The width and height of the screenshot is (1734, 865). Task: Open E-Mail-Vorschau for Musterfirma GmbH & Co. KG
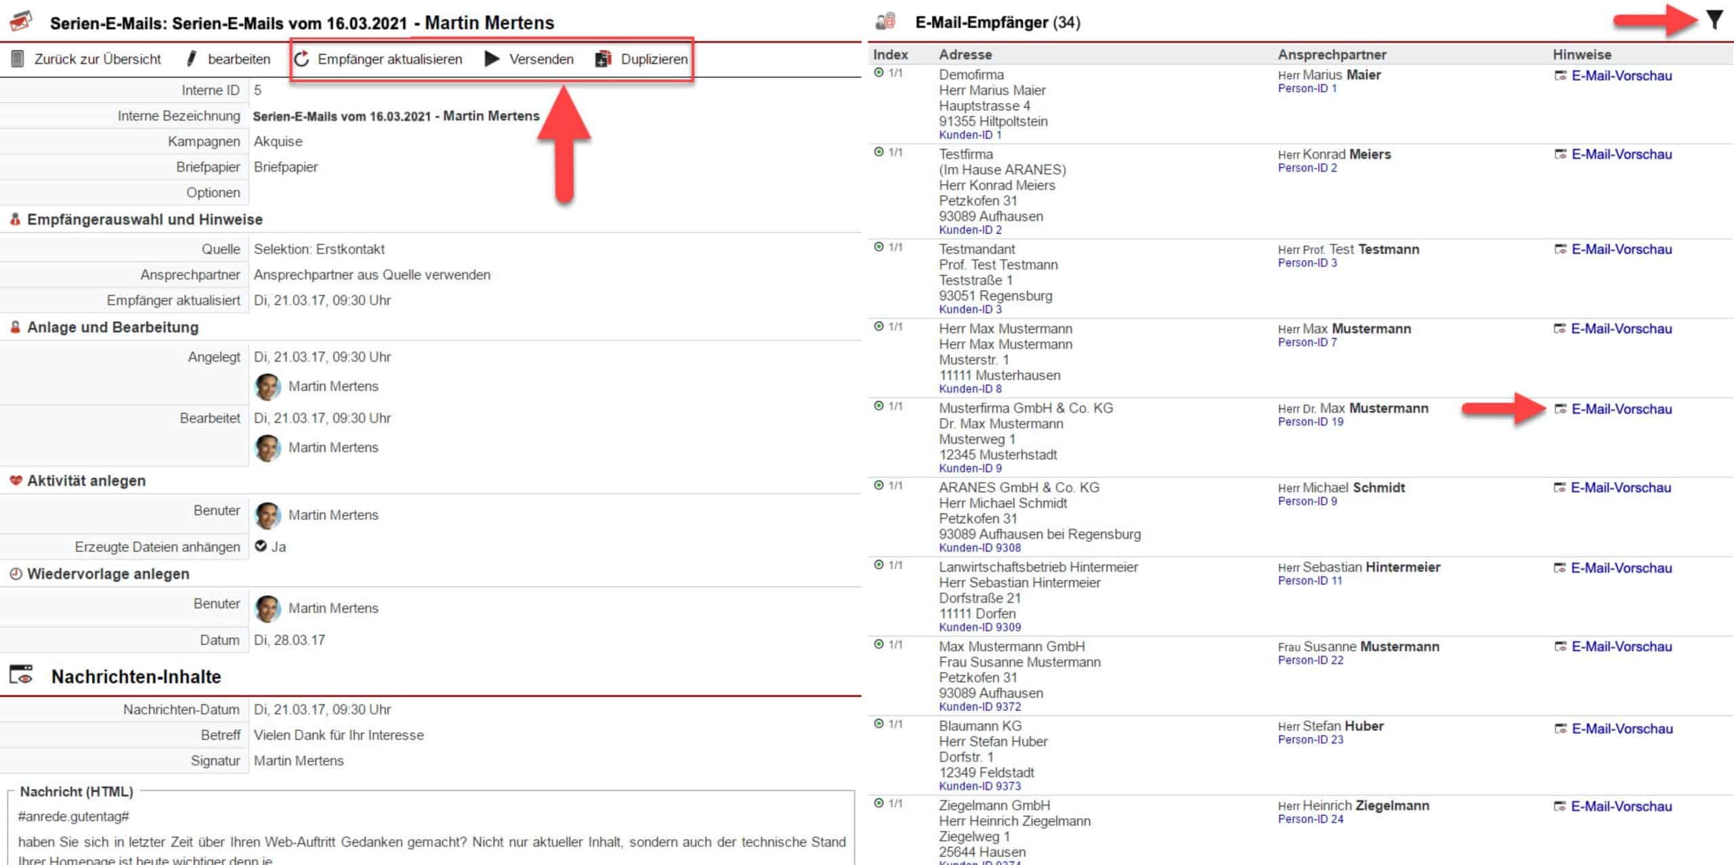[x=1621, y=409]
